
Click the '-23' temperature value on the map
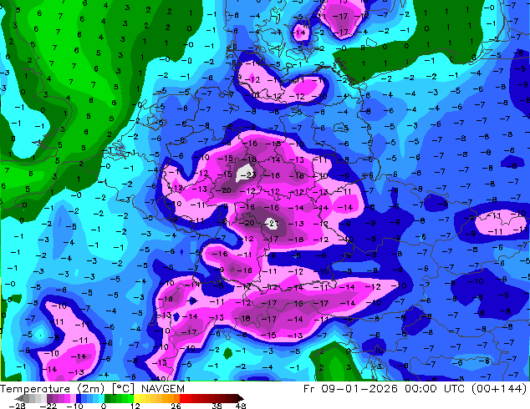248,174
